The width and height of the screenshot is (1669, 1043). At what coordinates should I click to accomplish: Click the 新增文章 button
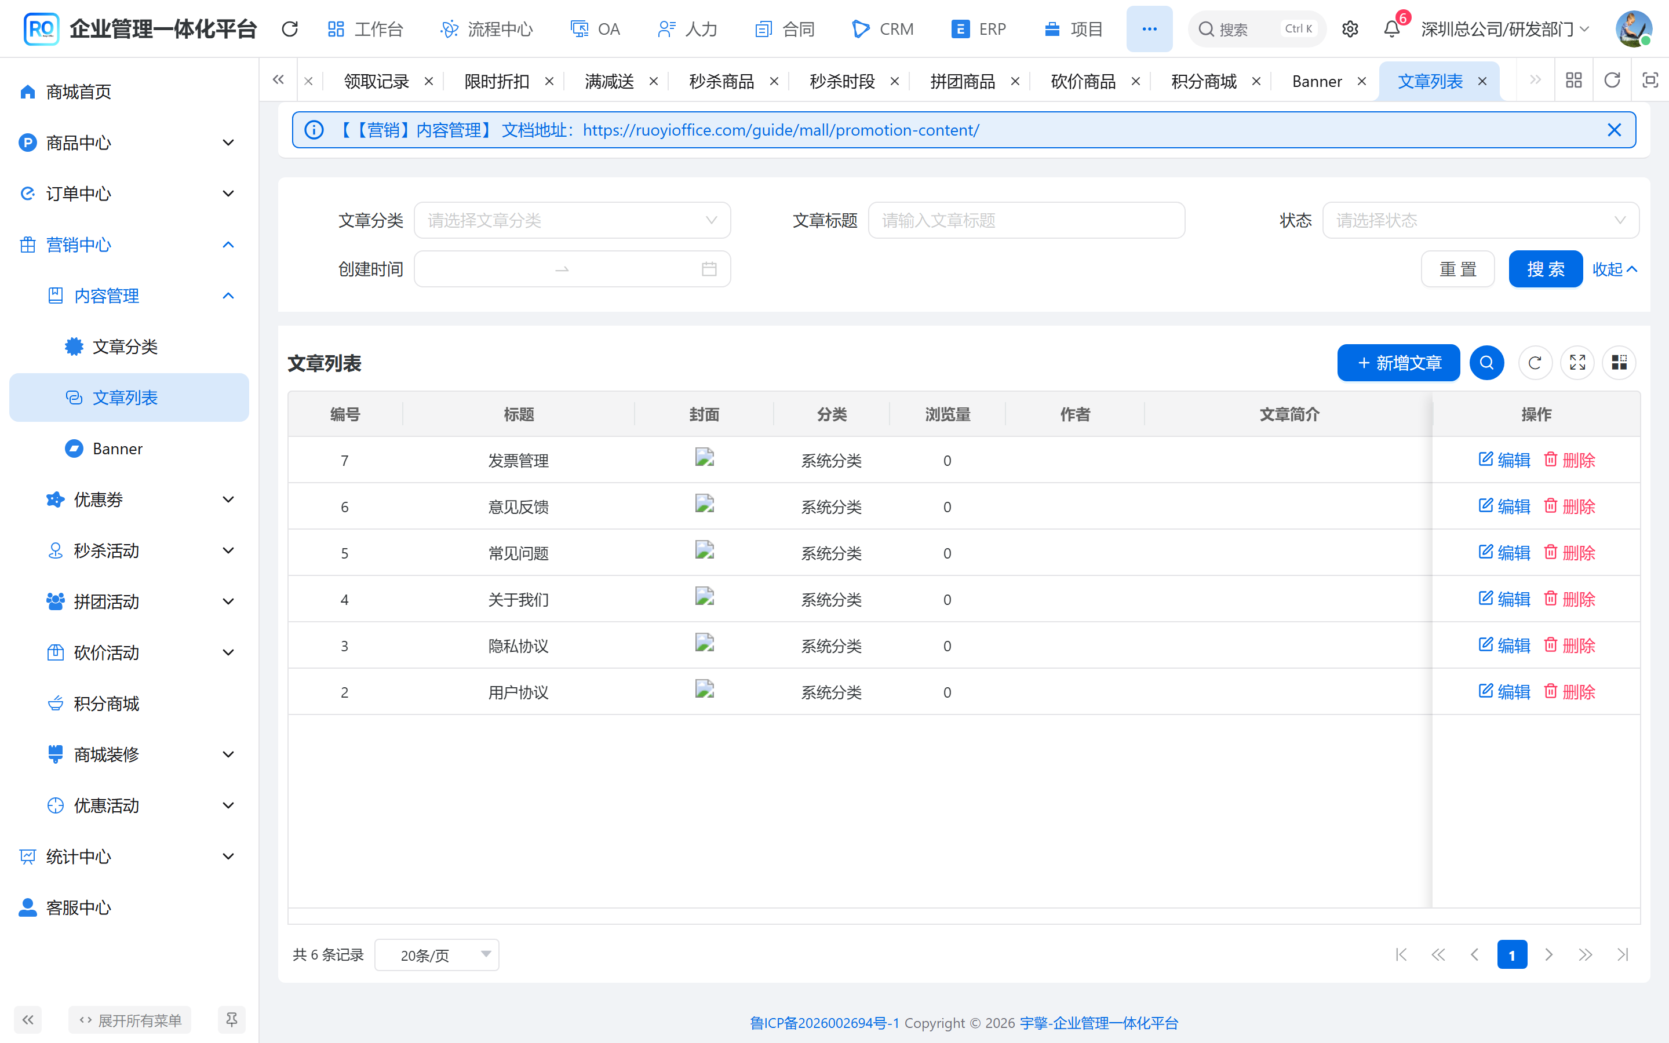[x=1398, y=363]
